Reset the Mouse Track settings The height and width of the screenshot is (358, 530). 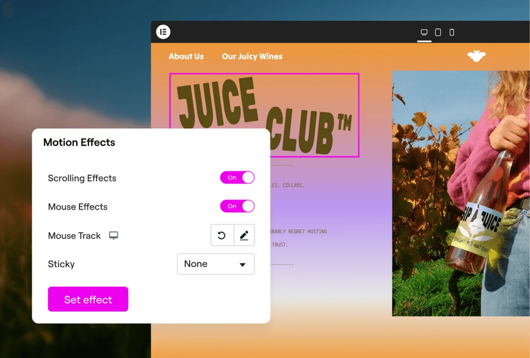(x=222, y=235)
